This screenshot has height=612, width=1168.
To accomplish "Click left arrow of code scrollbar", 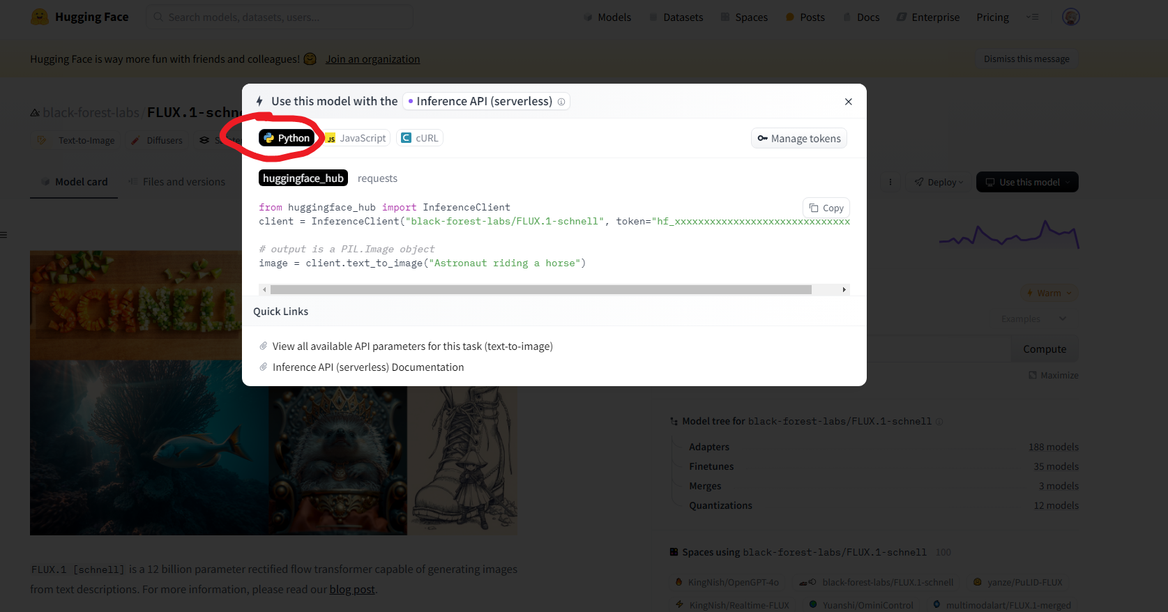I will [264, 289].
